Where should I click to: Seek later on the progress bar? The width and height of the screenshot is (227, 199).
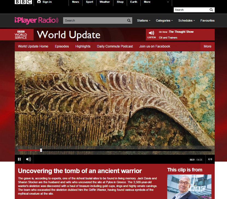tap(127, 150)
